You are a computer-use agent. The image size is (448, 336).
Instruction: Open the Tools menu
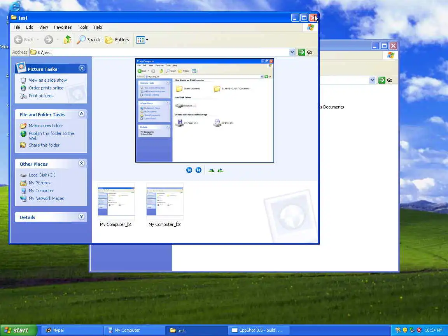(83, 27)
